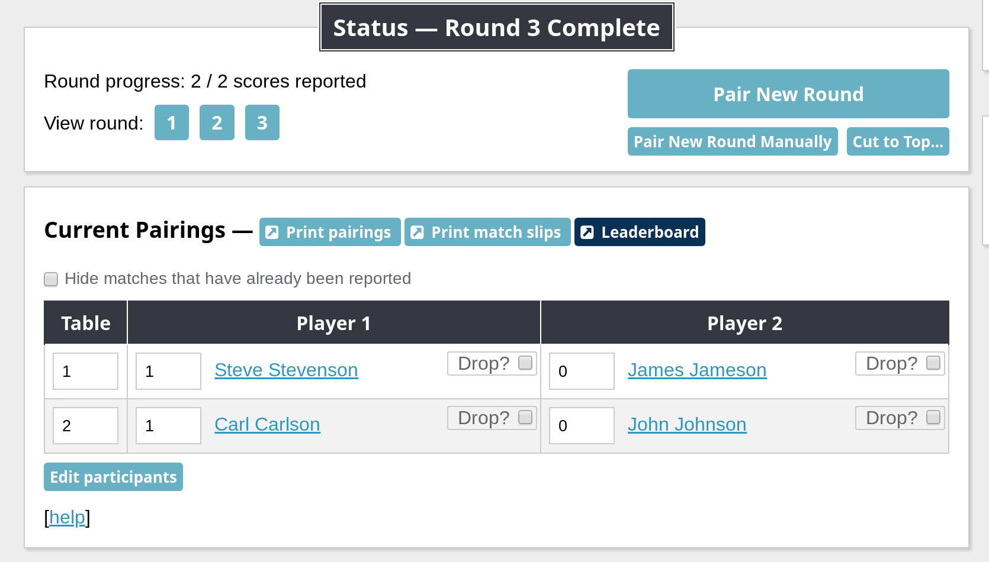Check Drop for James Jameson

click(x=933, y=363)
